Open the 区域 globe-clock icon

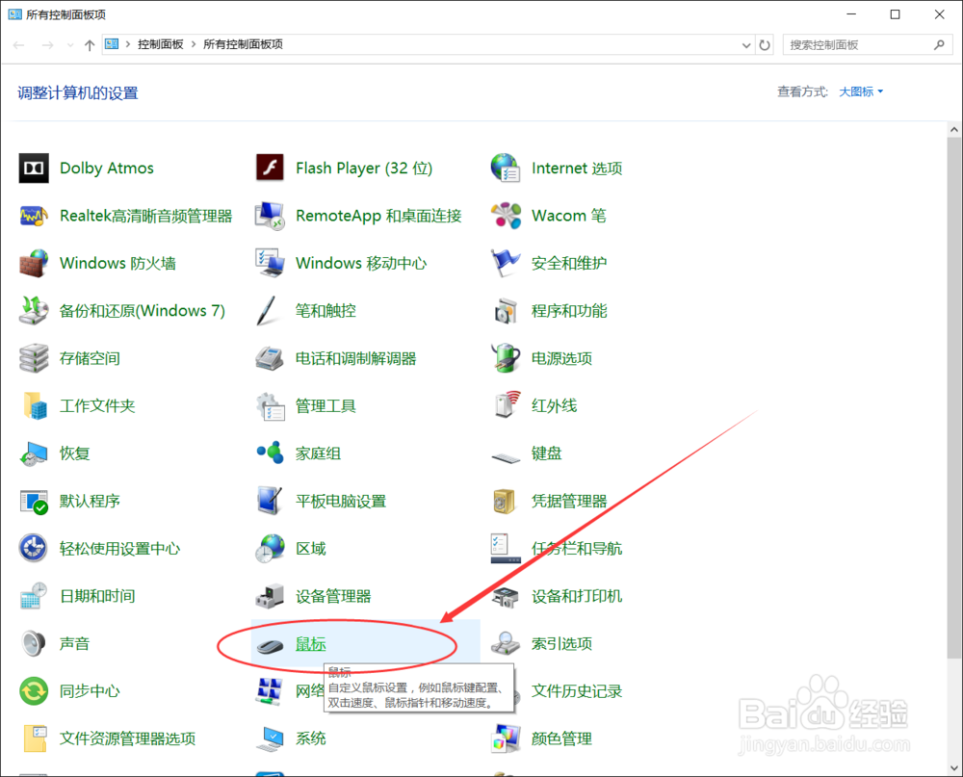(x=270, y=548)
